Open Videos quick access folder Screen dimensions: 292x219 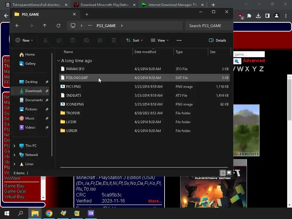click(x=30, y=127)
